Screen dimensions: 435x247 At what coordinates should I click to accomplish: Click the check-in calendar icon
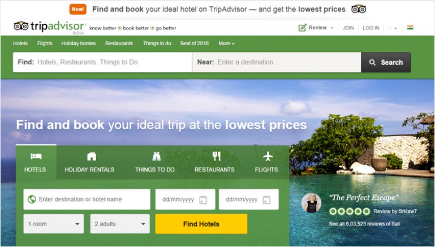(203, 200)
